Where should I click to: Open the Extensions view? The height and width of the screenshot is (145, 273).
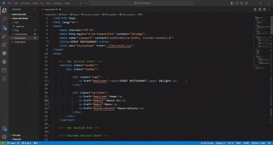point(4,45)
